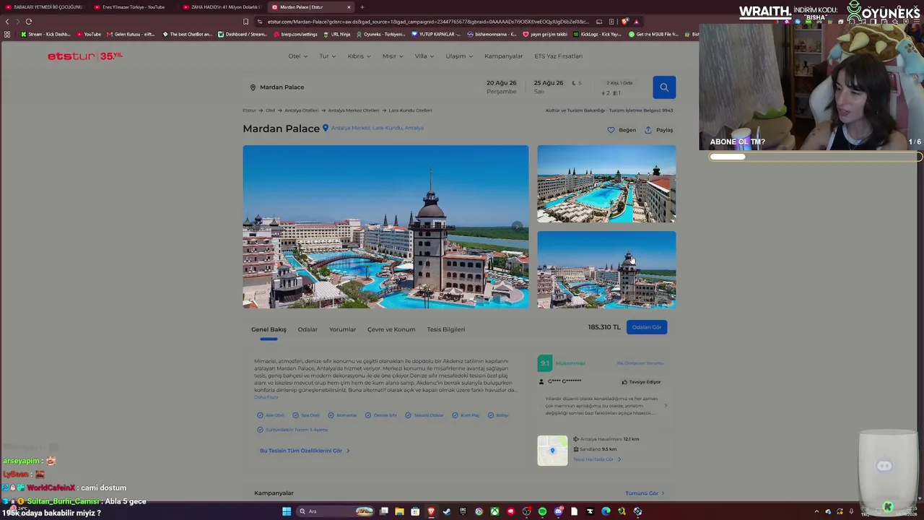Viewport: 924px width, 520px height.
Task: Expand the Mısır navigation dropdown
Action: (x=393, y=56)
